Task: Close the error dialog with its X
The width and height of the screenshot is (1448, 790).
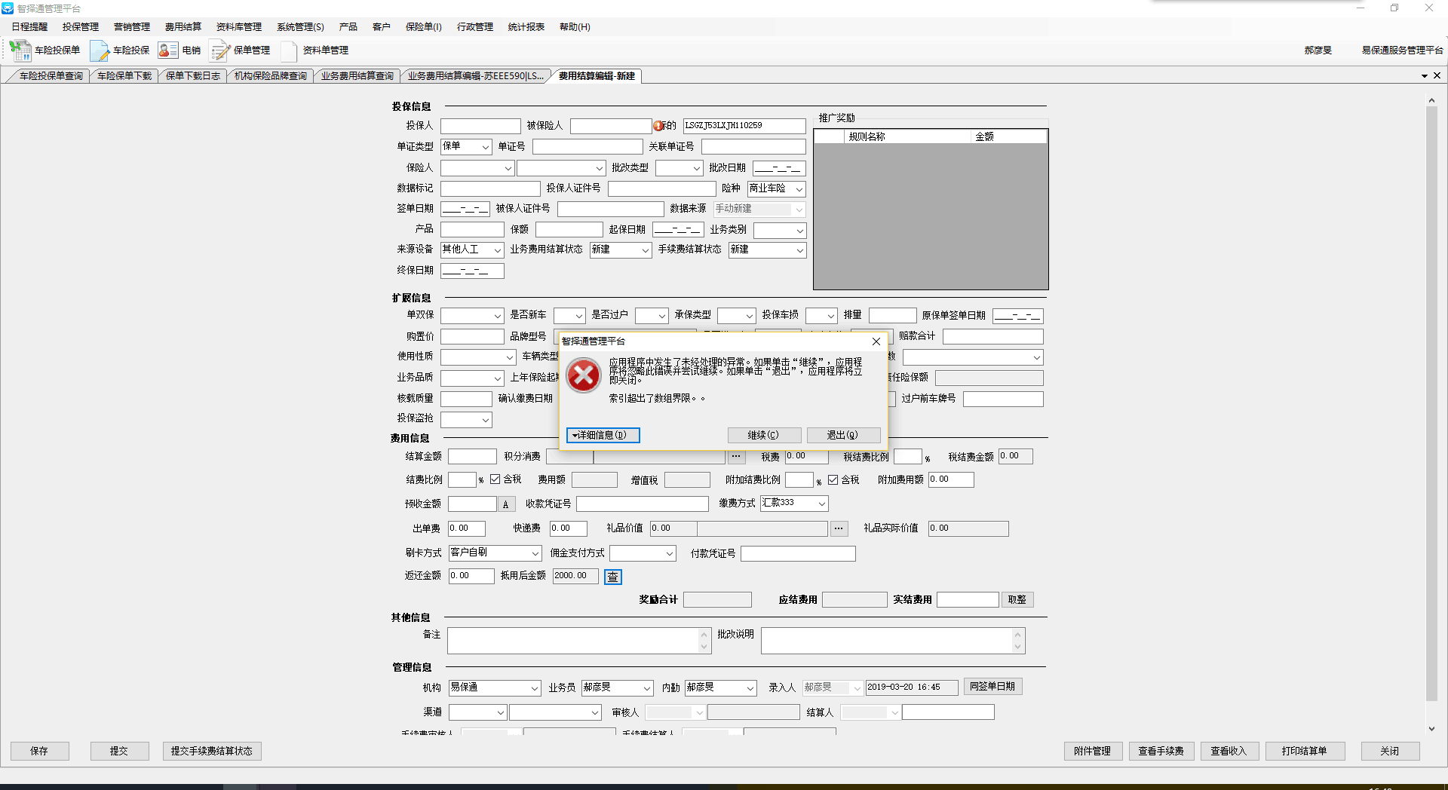Action: click(x=876, y=341)
